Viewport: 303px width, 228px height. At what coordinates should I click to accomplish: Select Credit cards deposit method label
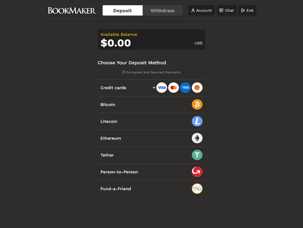pyautogui.click(x=113, y=88)
